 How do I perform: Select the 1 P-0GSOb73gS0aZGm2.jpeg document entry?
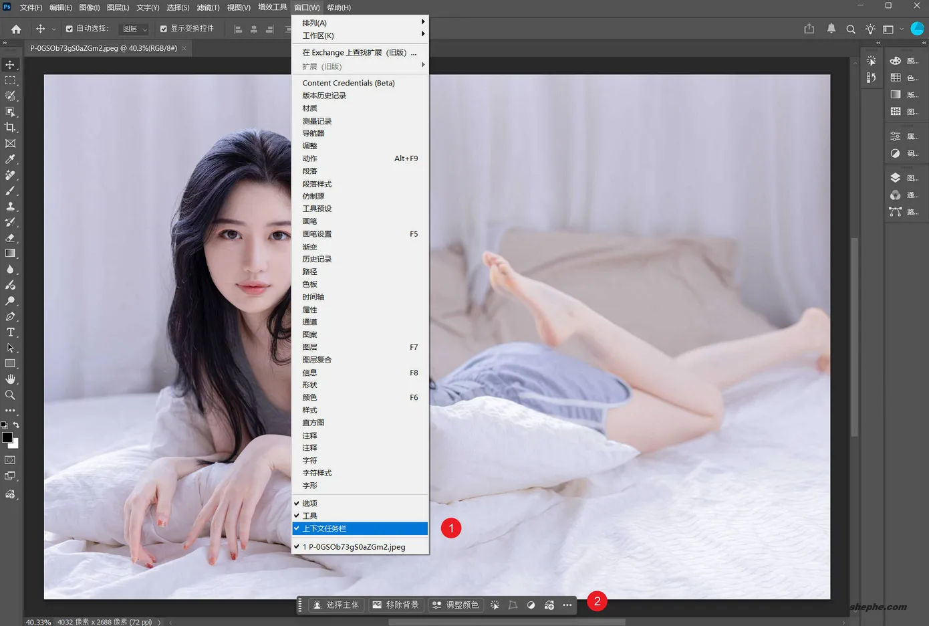coord(360,547)
